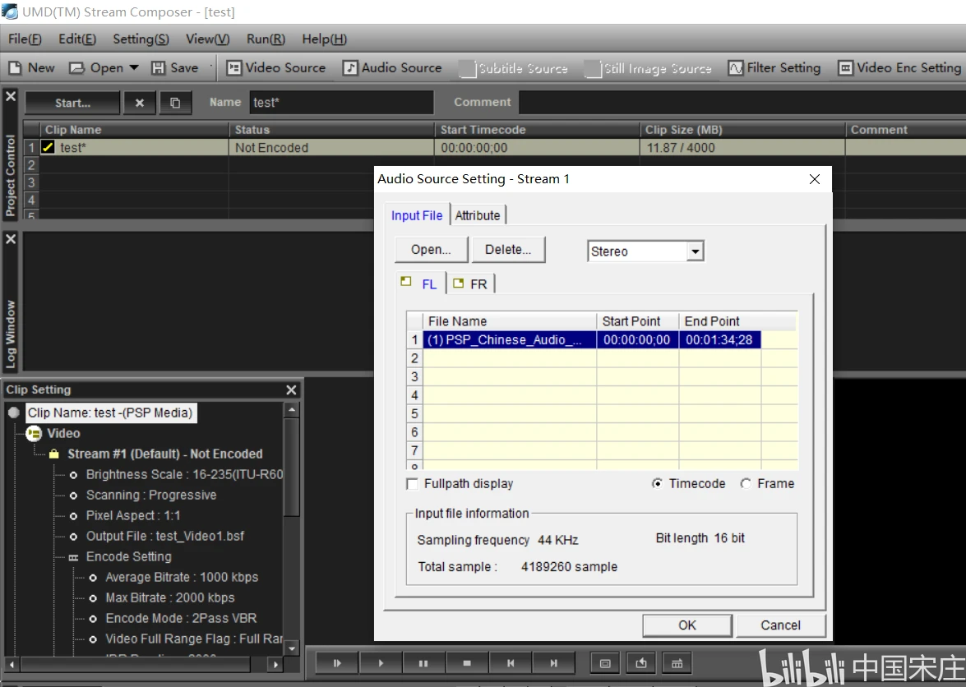Click the delete clip X icon button

pos(140,103)
